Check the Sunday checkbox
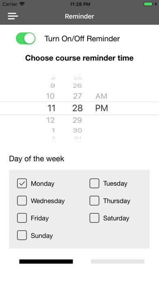Viewport: 159px width, 283px height. point(22,235)
